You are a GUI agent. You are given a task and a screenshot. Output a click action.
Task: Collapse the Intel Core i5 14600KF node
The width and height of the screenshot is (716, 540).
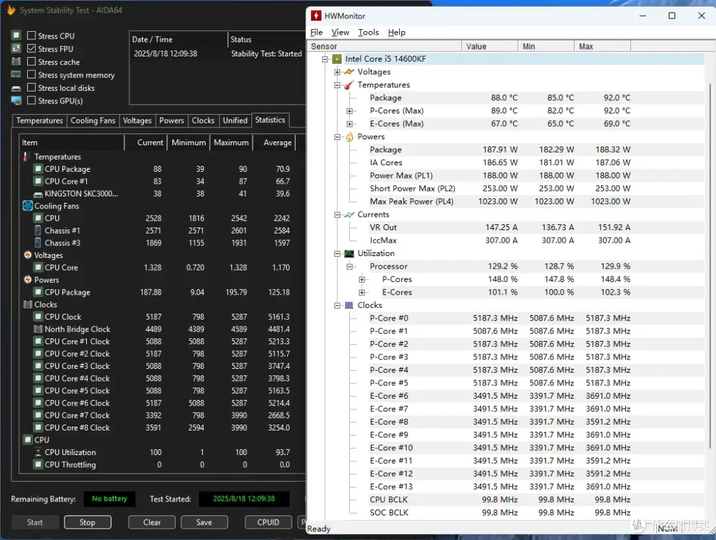(325, 59)
